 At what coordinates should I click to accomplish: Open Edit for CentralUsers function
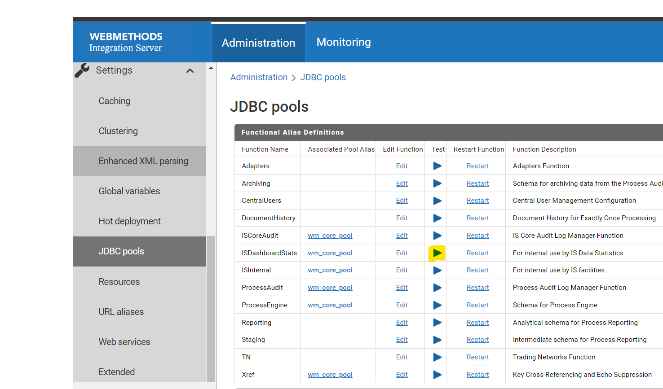click(x=401, y=200)
